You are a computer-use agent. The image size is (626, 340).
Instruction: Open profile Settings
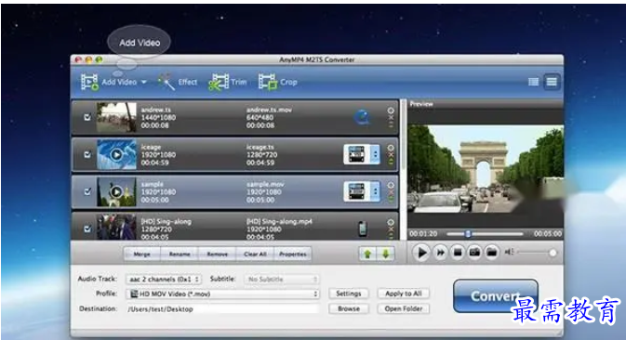click(x=349, y=294)
